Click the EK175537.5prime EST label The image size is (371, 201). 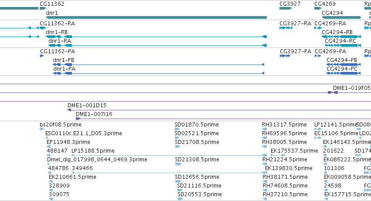(x=294, y=151)
